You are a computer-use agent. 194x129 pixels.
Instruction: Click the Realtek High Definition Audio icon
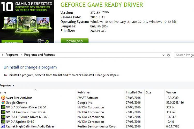coord(3,126)
